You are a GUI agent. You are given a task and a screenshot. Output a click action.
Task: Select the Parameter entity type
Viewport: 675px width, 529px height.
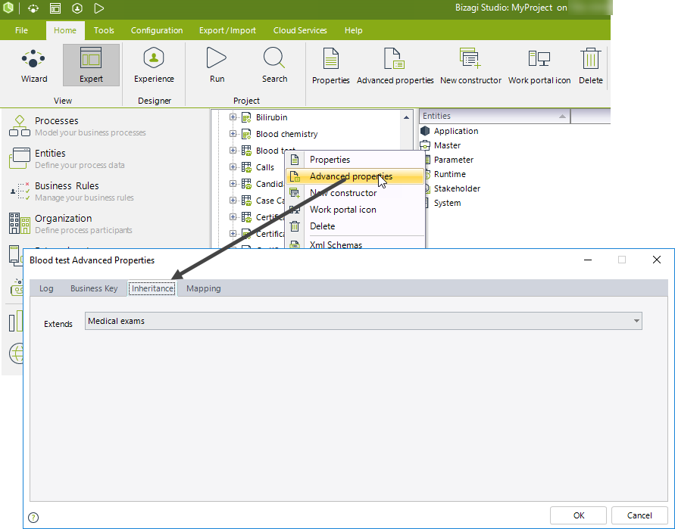454,160
